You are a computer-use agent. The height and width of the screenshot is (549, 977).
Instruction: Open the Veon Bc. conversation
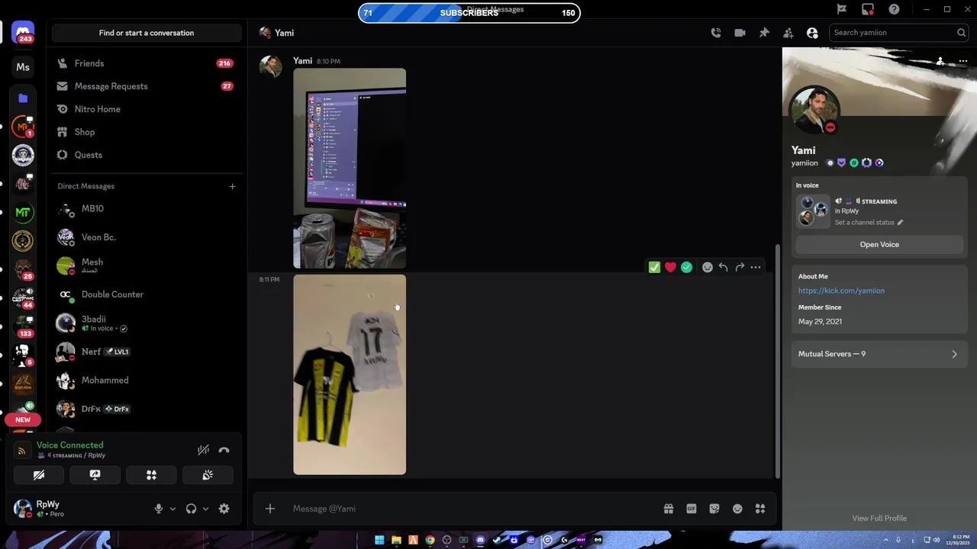[147, 237]
